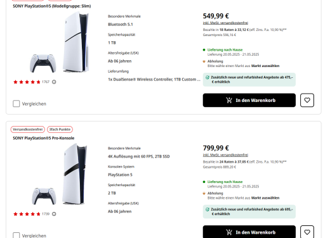Open rating info icon for PS5 Pro
This screenshot has height=238, width=323.
point(54,214)
